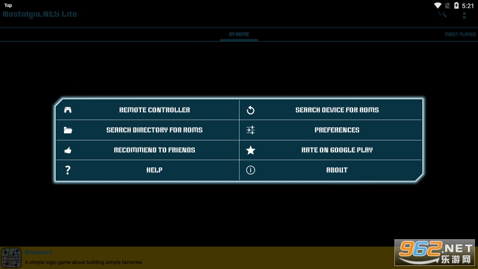Tap the 5:21 clock in the status bar
Image resolution: width=478 pixels, height=269 pixels.
[468, 5]
